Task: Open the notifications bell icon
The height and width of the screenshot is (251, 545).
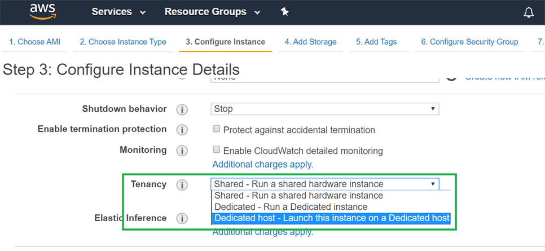Action: [529, 12]
